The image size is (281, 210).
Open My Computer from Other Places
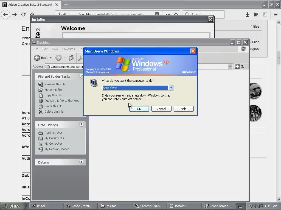click(x=53, y=144)
